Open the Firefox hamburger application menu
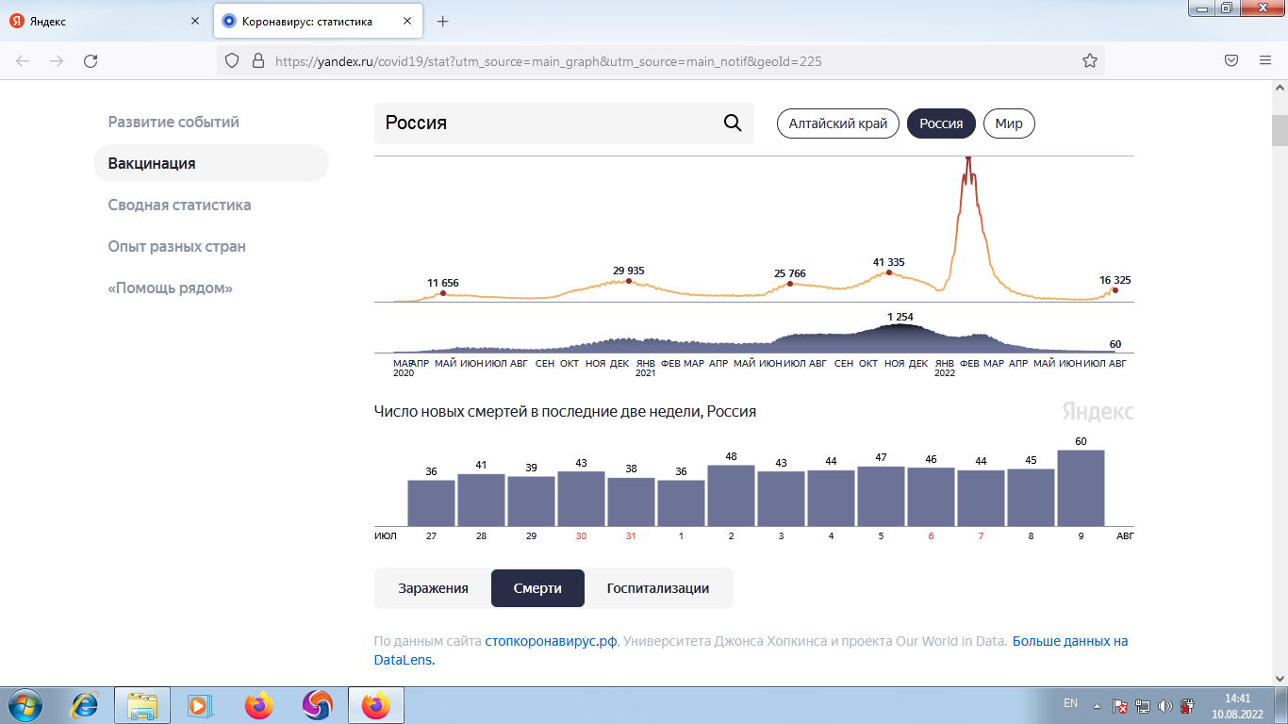This screenshot has height=724, width=1288. point(1265,61)
